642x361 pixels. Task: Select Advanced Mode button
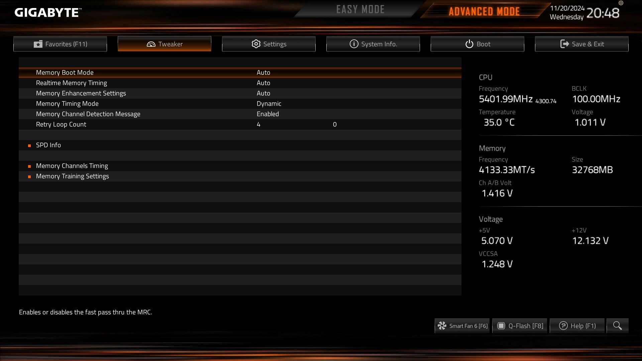coord(484,11)
